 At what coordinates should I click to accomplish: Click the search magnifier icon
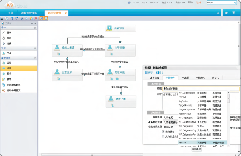(235, 3)
